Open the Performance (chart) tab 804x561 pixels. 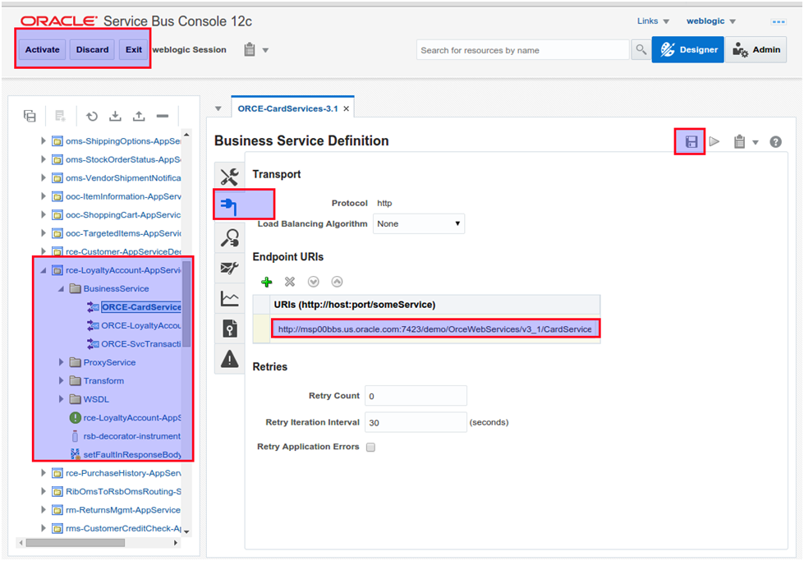229,298
